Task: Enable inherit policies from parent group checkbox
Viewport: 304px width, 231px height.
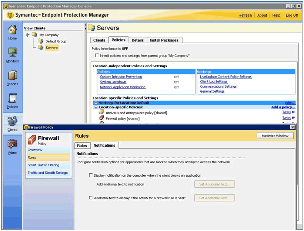Action: 97,56
